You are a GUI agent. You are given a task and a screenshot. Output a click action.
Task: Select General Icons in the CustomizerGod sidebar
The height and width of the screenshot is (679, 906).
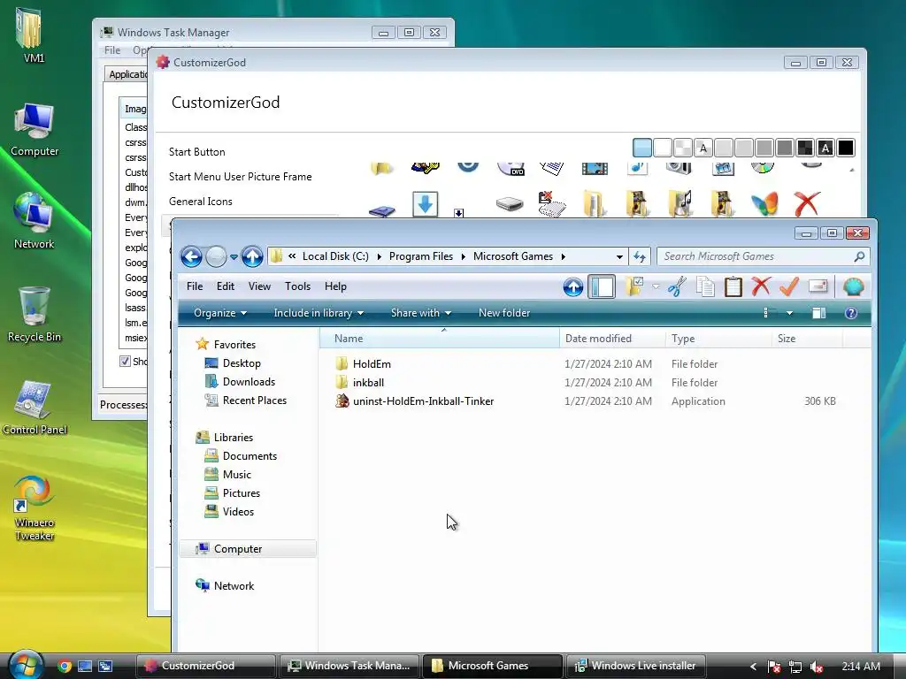pyautogui.click(x=201, y=202)
